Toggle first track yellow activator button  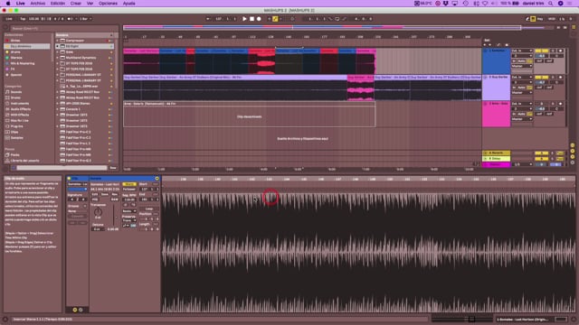click(541, 51)
